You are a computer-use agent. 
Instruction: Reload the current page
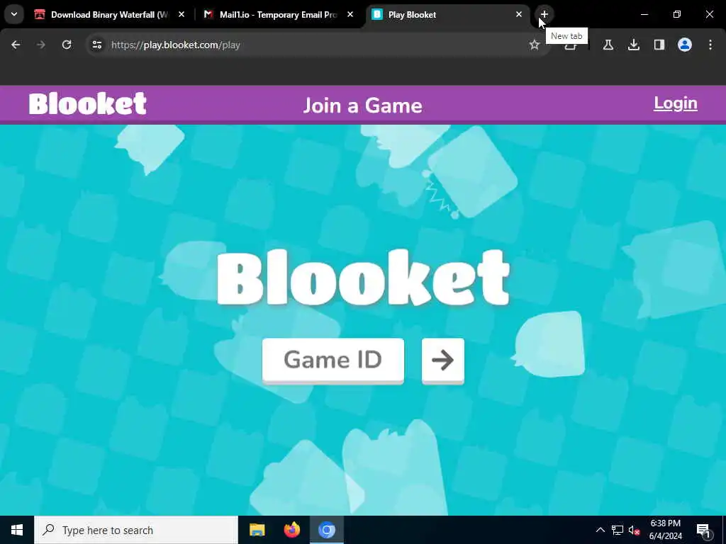click(x=67, y=45)
